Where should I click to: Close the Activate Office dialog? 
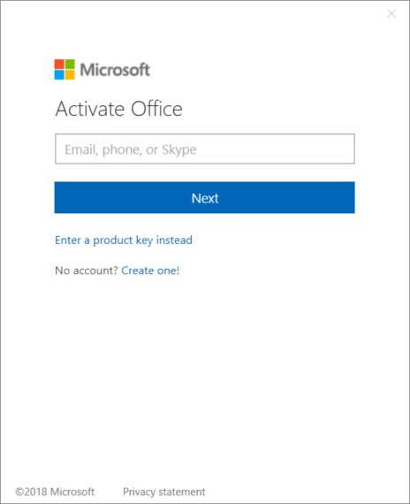391,13
